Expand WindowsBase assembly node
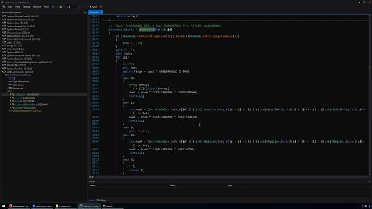This screenshot has height=209, width=372. click(2, 33)
